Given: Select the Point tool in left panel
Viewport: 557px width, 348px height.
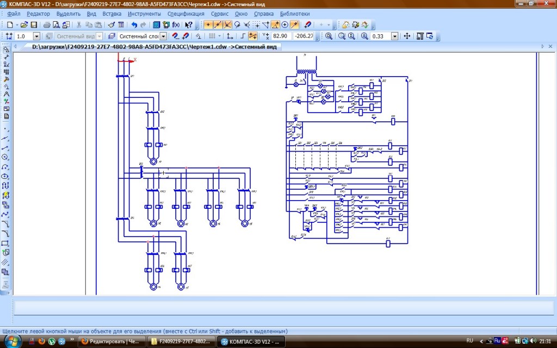Looking at the screenshot, I should 5,128.
